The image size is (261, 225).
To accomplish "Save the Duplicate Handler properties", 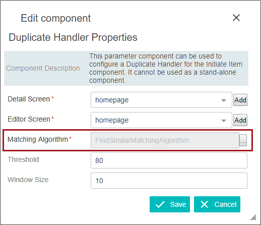I will point(170,204).
